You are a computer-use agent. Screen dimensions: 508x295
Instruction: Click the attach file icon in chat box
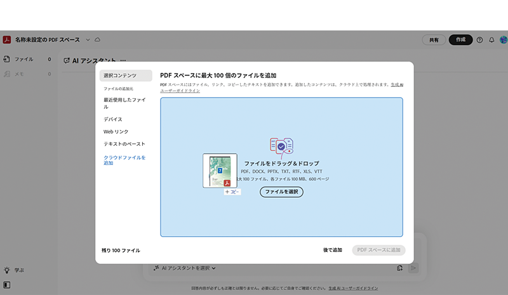click(399, 268)
